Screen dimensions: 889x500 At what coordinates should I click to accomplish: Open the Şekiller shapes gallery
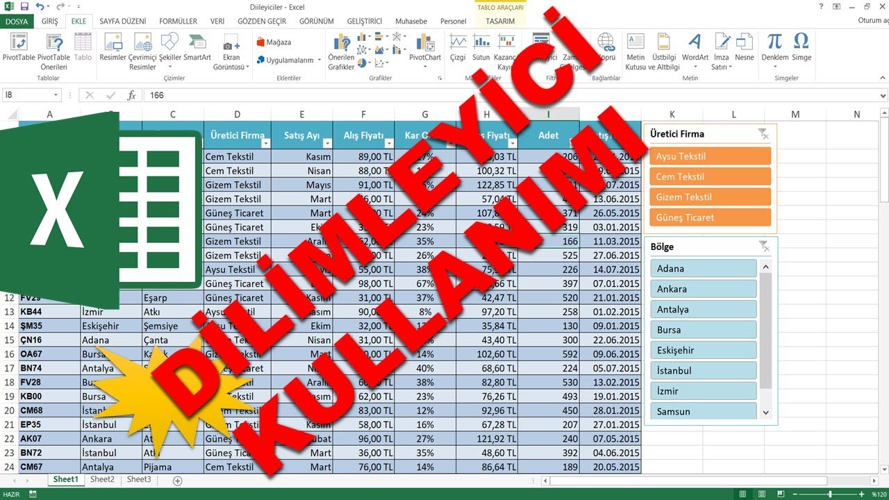pyautogui.click(x=170, y=47)
